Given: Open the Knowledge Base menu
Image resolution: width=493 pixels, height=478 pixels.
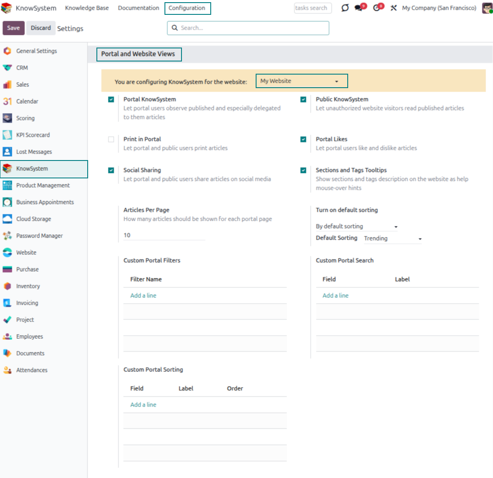Looking at the screenshot, I should (x=87, y=8).
